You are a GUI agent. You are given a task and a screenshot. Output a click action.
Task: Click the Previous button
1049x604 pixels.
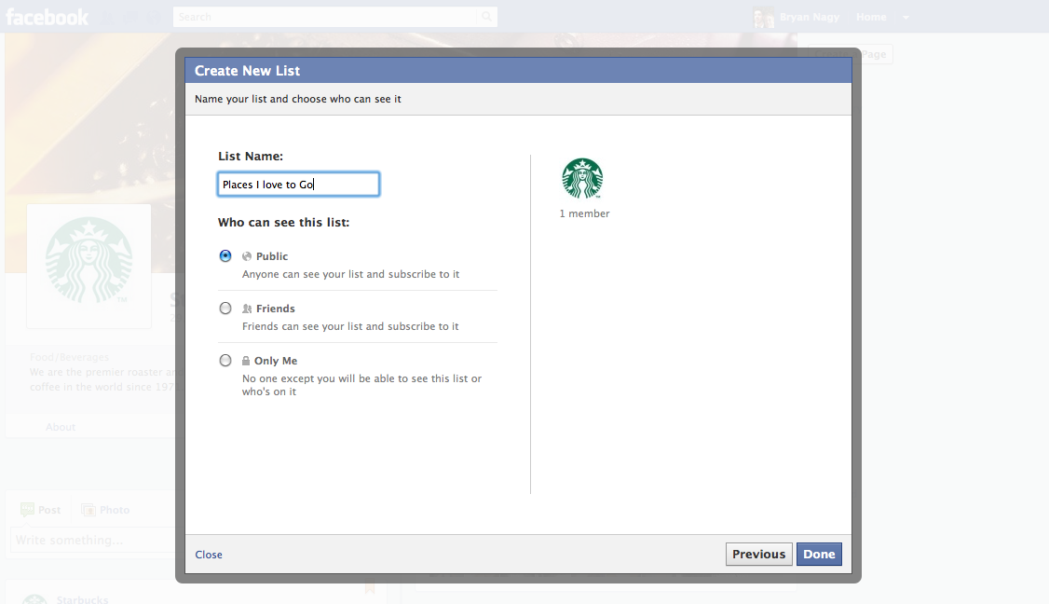tap(758, 554)
